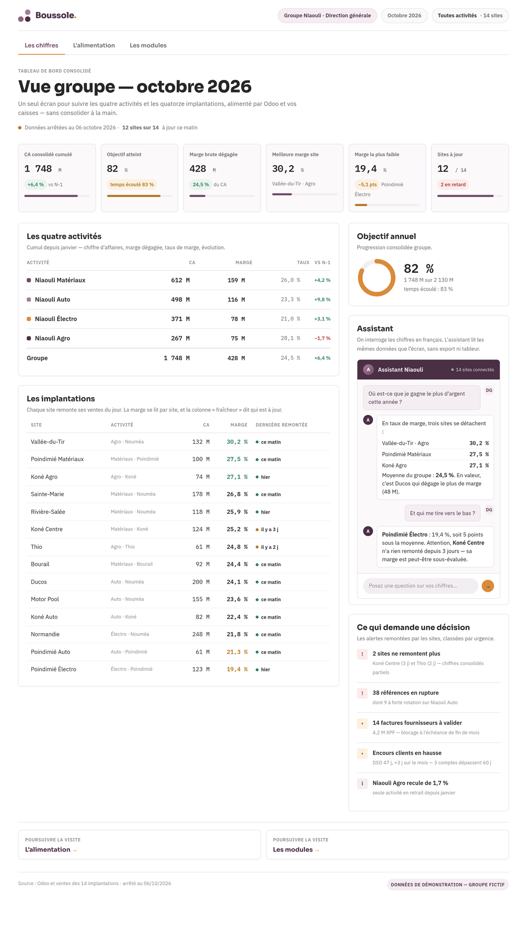Click the 19,4 % margin in implantations table
527x930 pixels.
tap(237, 669)
